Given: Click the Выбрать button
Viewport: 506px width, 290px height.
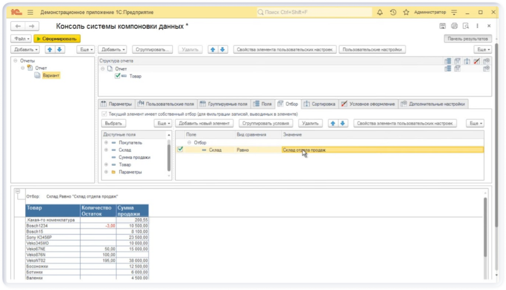Looking at the screenshot, I should coord(113,123).
